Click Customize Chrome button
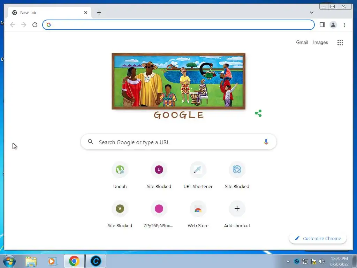Viewport: 357px width, 268px height. [x=318, y=238]
